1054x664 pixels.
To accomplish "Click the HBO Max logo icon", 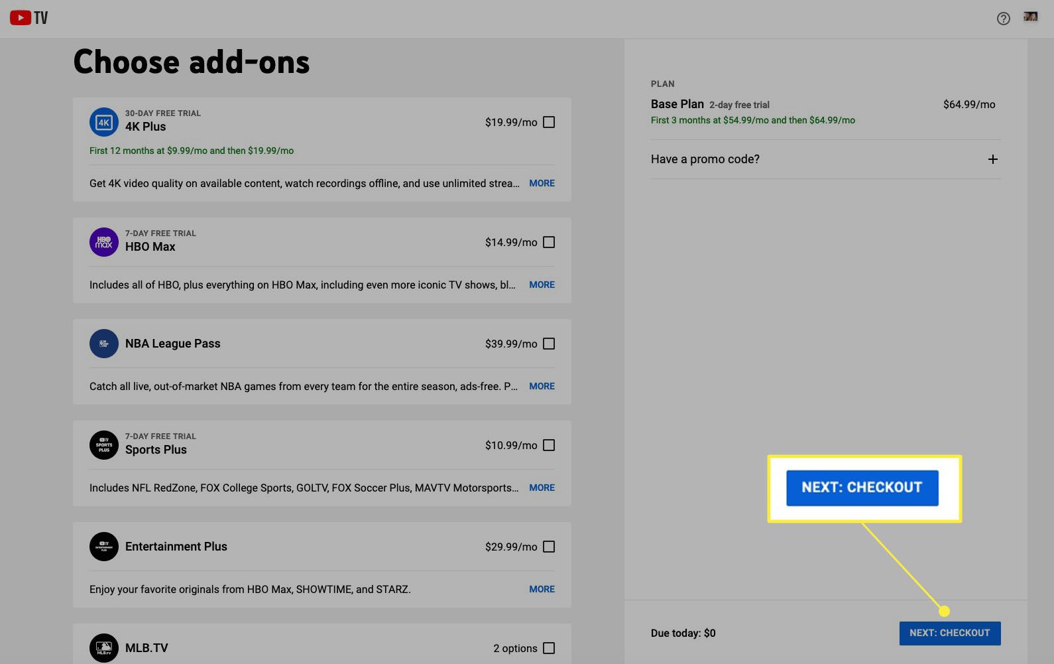I will point(104,242).
